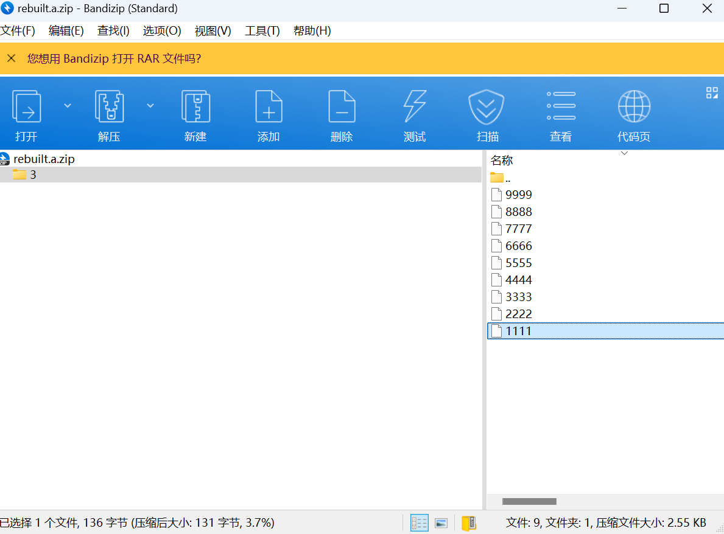Click the 添加 (Add) toolbar icon
The width and height of the screenshot is (724, 534).
tap(269, 106)
